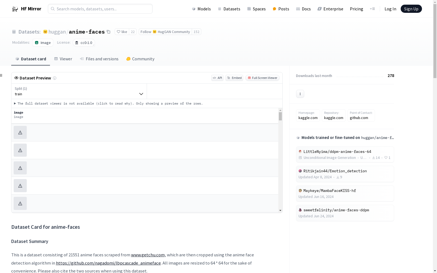Screen dimensions: 437x273
Task: Click the Embed button
Action: point(234,78)
